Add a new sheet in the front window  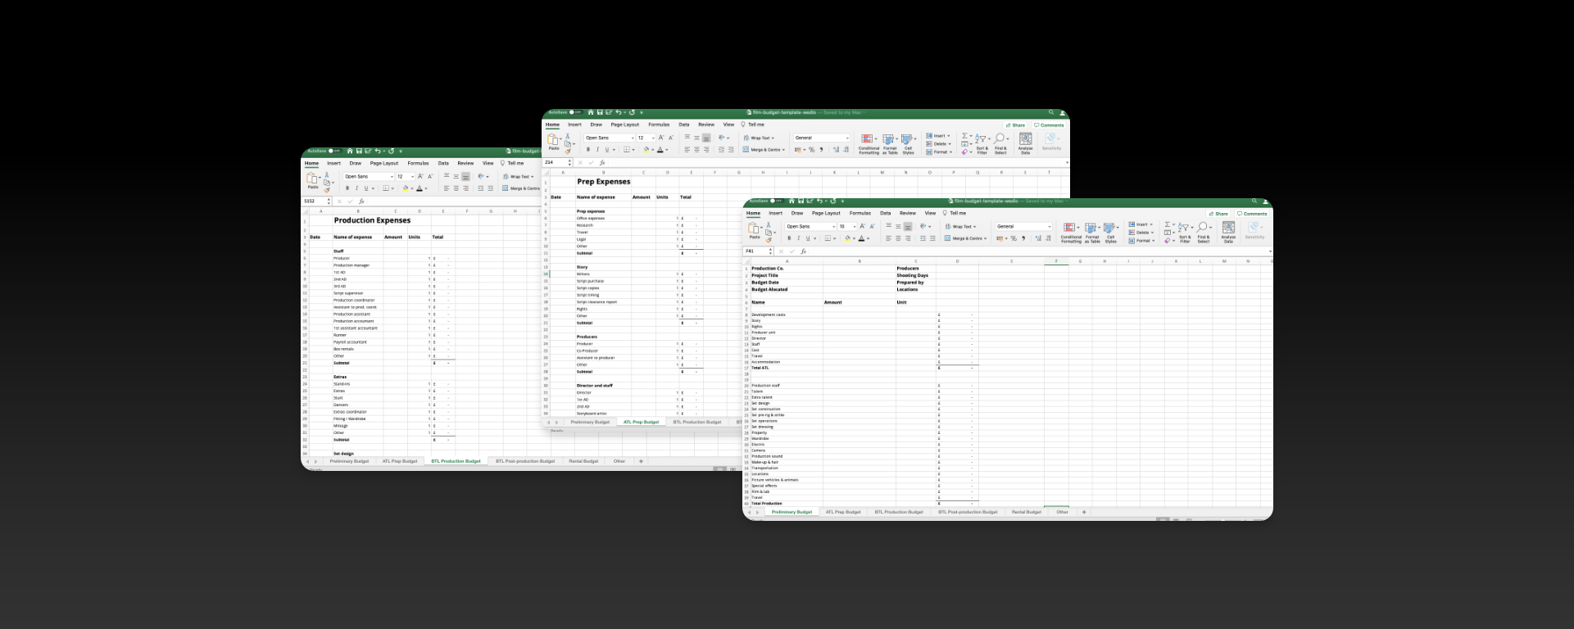tap(1084, 512)
